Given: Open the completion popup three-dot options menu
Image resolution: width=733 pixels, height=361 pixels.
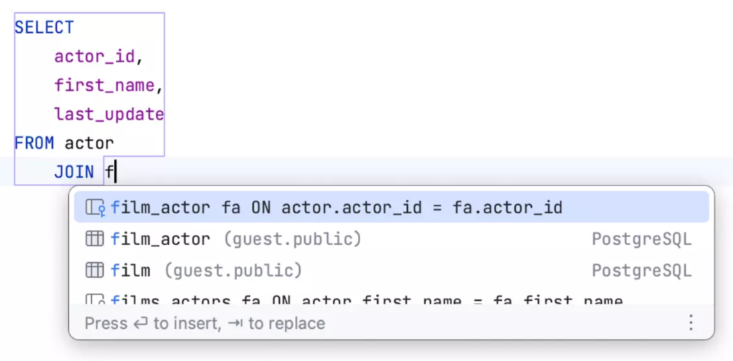Looking at the screenshot, I should pyautogui.click(x=691, y=323).
